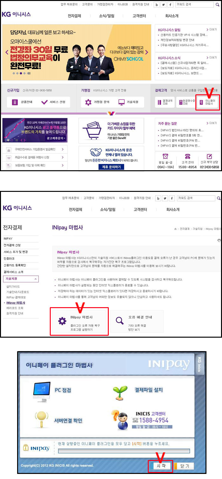Viewport: 222px width, 479px height.
Task: Click the INIpay 마법사 gear tile
Action: click(79, 321)
